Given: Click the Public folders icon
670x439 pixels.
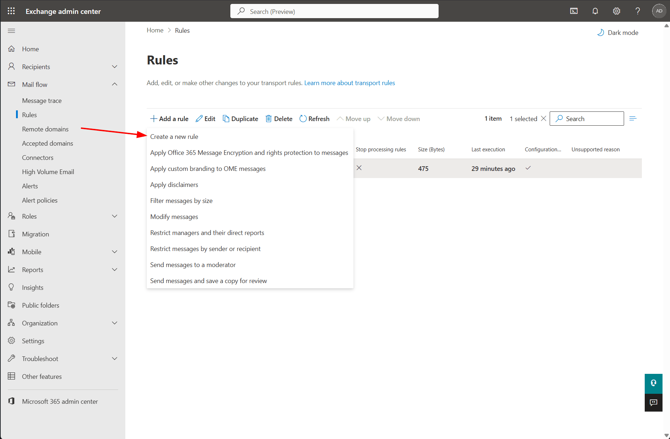Looking at the screenshot, I should click(11, 305).
